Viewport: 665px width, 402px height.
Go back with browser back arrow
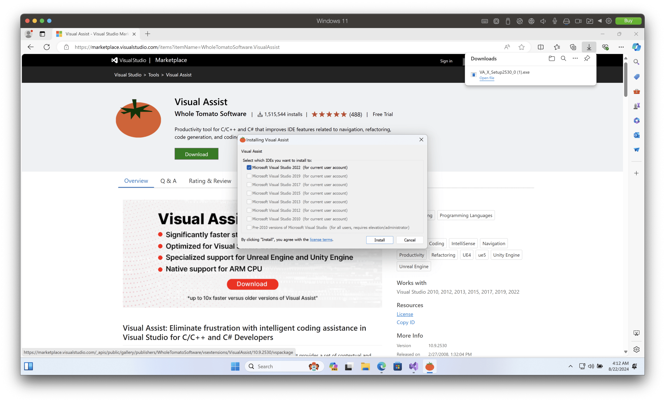pyautogui.click(x=30, y=47)
